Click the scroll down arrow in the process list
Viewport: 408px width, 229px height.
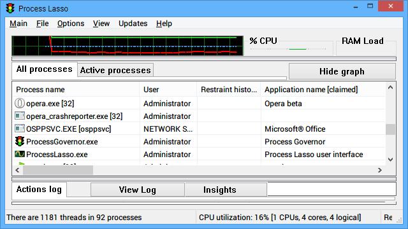(390, 160)
